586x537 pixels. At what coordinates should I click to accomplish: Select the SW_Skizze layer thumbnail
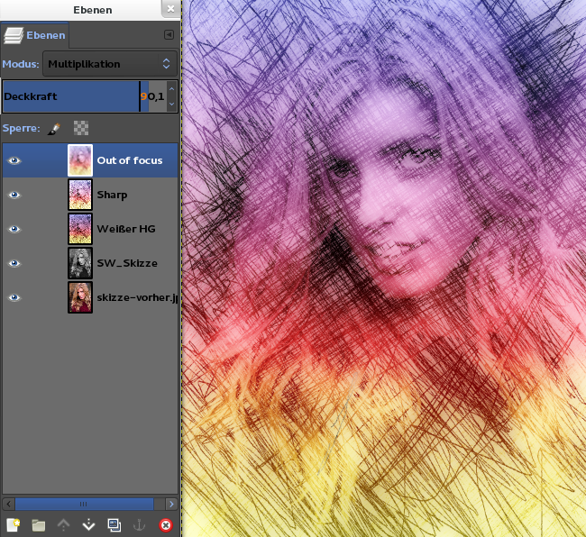80,263
